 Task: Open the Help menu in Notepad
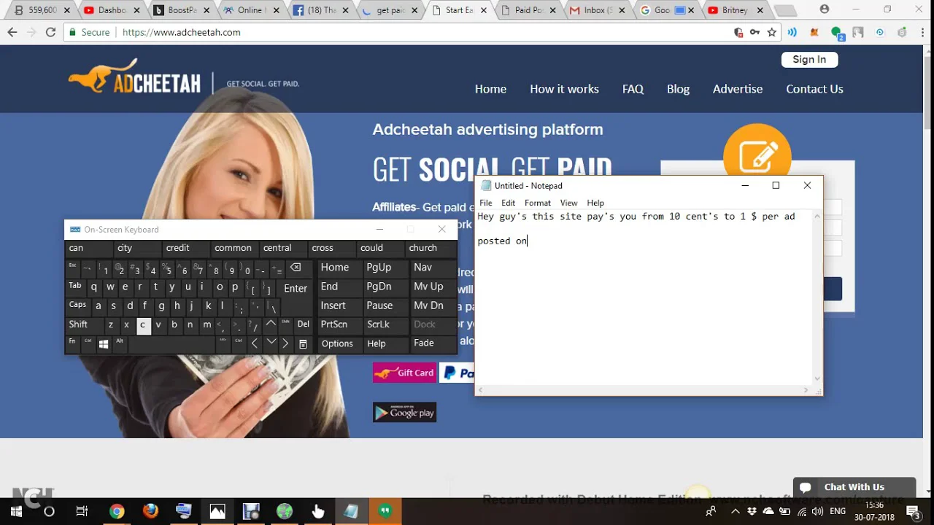(595, 203)
